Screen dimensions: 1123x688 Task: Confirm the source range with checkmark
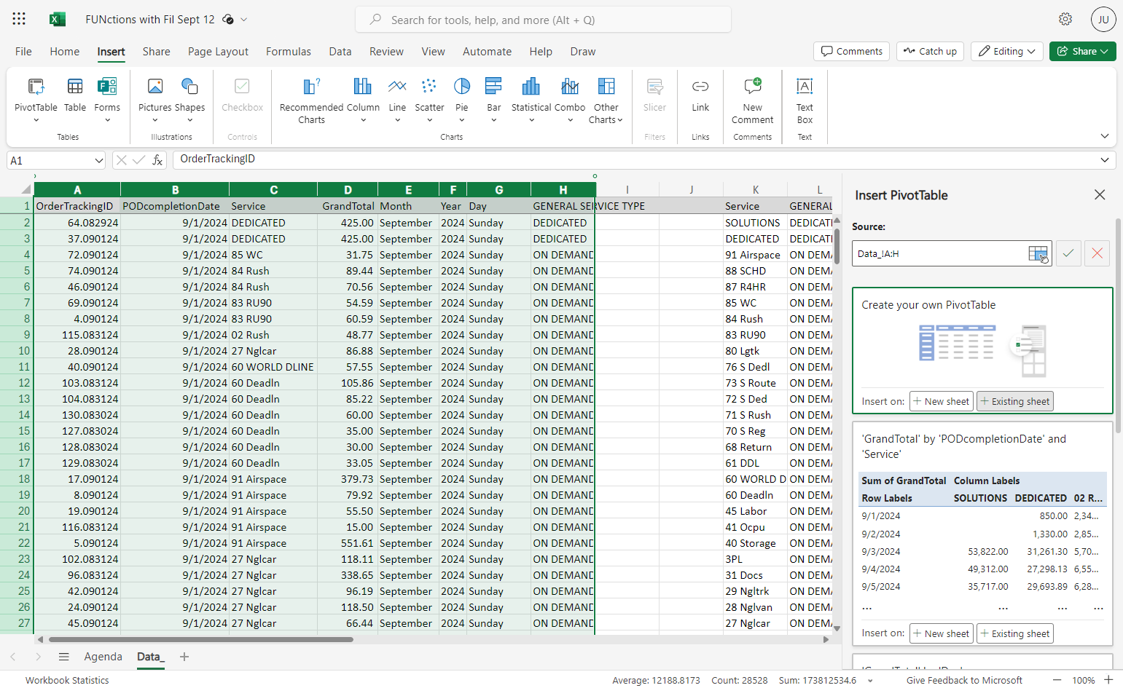(x=1068, y=253)
